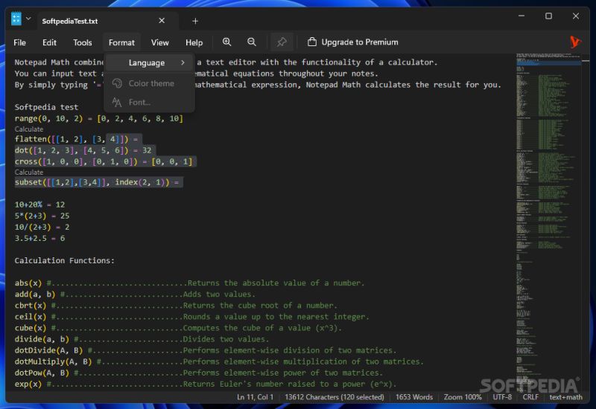This screenshot has height=409, width=596.
Task: Add a new tab with the plus icon
Action: pos(195,22)
